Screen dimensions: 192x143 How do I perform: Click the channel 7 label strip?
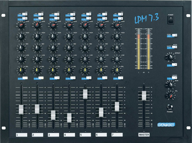click(x=117, y=135)
